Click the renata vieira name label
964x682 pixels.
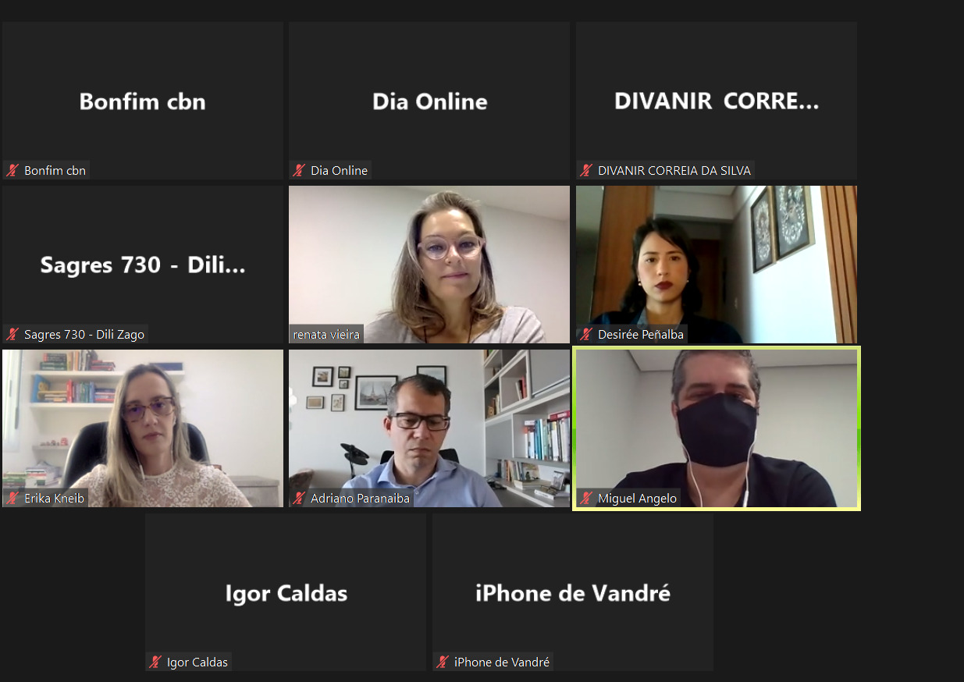(x=326, y=334)
